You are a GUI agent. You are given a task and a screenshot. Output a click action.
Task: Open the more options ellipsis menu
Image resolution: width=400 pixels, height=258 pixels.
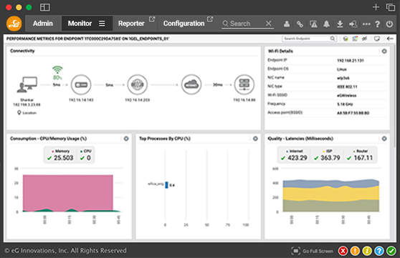coord(366,24)
